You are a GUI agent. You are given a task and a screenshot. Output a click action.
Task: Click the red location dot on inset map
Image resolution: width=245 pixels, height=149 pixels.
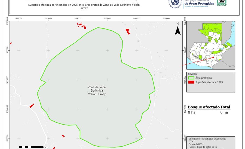213,57
